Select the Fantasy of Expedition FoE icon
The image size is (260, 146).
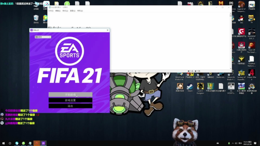coord(241,75)
